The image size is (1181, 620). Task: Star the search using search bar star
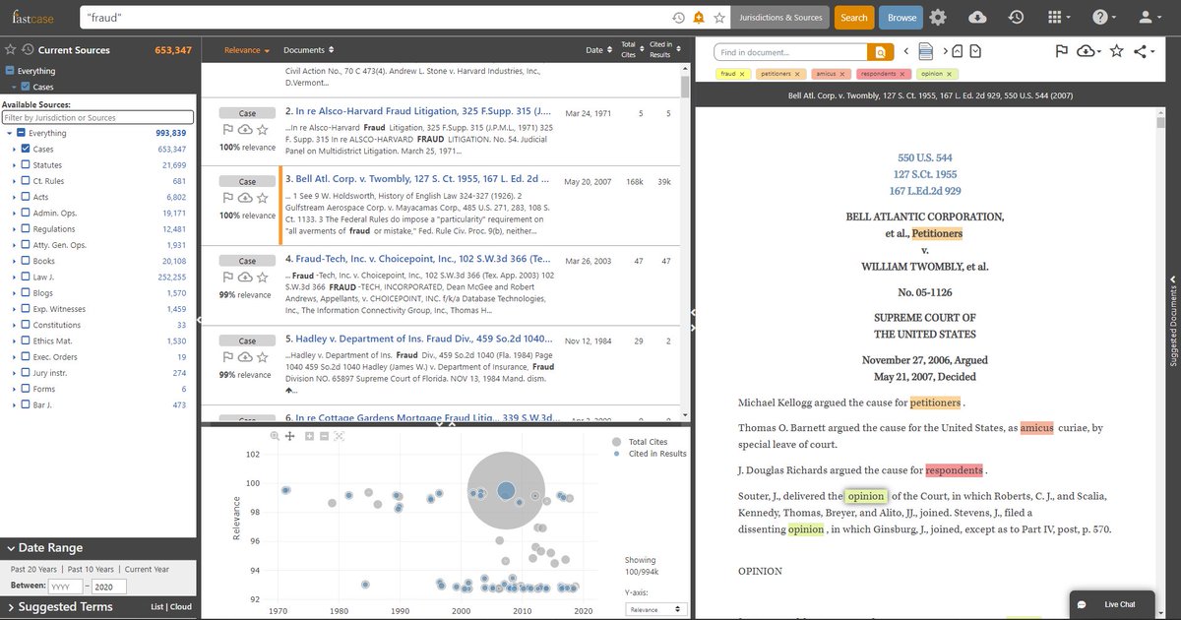[x=719, y=18]
